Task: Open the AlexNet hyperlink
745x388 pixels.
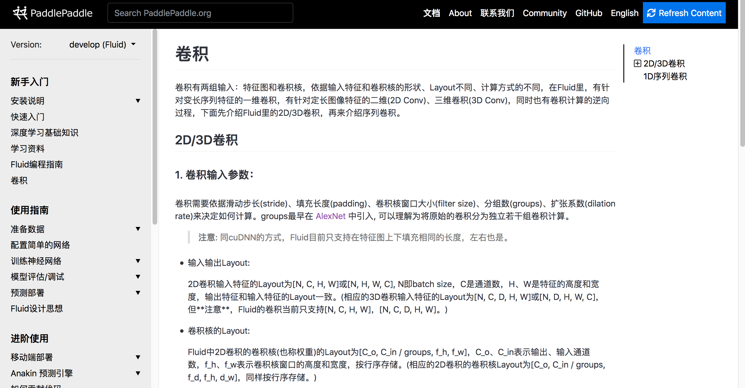Action: click(330, 216)
